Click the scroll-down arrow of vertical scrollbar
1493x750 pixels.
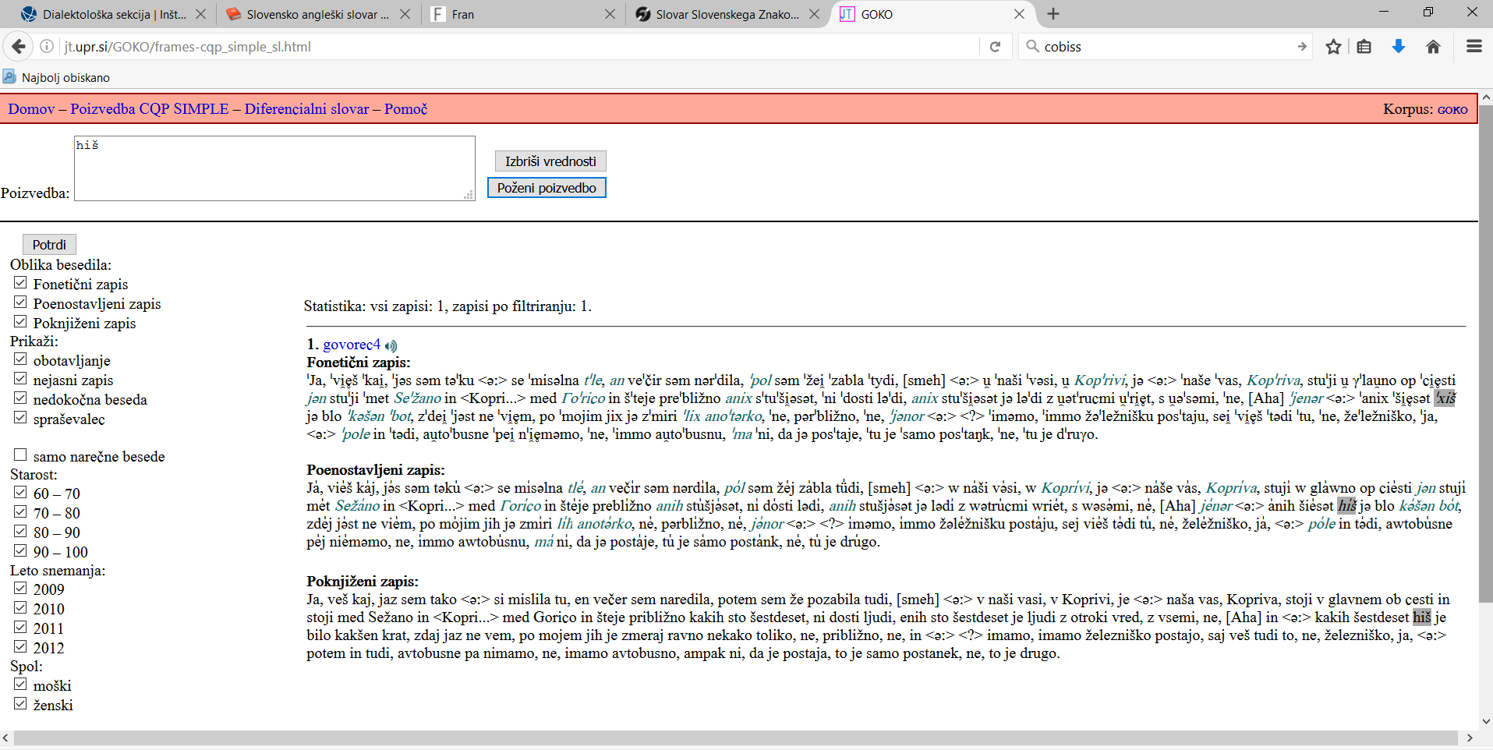point(1485,721)
